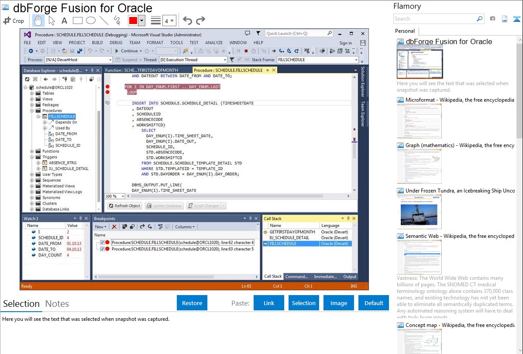Delete breakpoint with the red X
523x354 pixels.
[x=114, y=227]
